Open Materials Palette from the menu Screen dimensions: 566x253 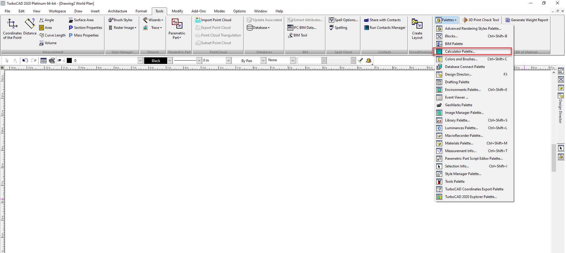[474, 143]
